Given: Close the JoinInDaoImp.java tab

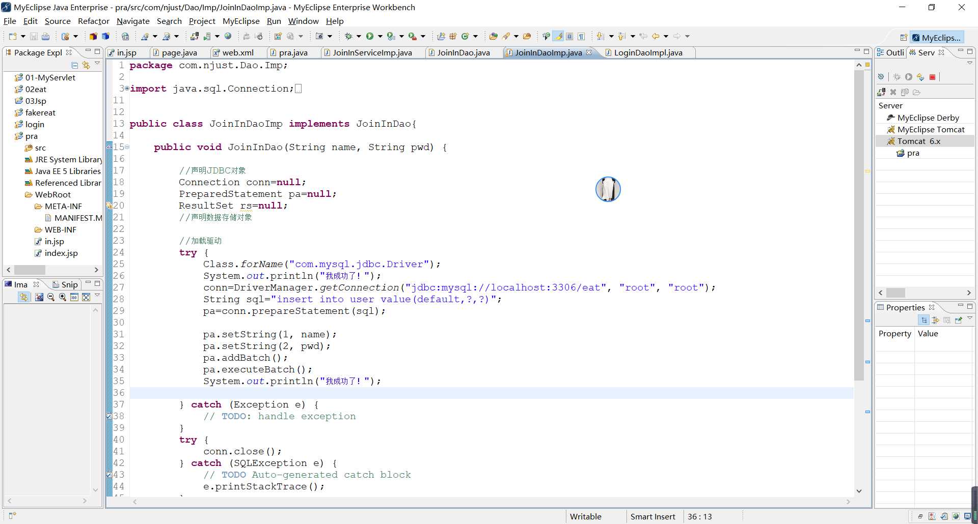Looking at the screenshot, I should click(589, 52).
